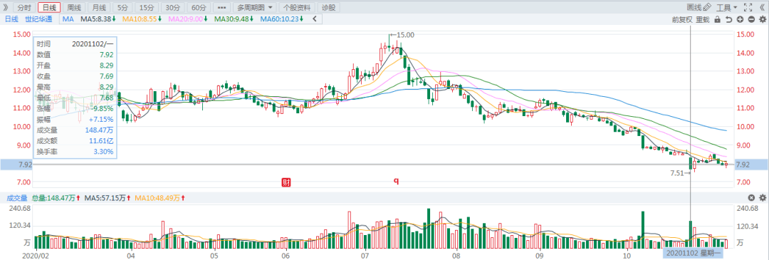The width and height of the screenshot is (769, 260).
Task: Switch to the 分时 intraday tab
Action: 24,7
